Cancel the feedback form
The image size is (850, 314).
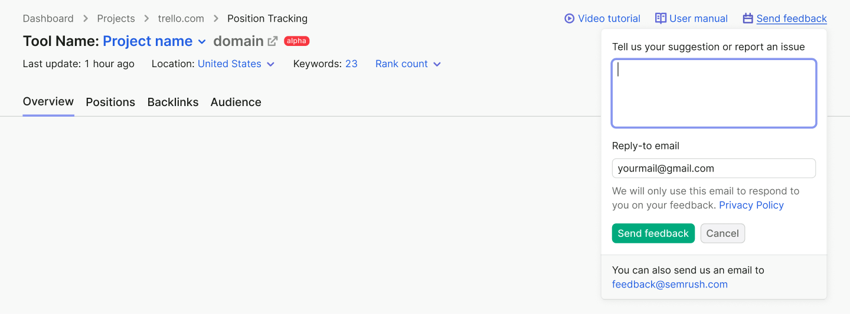(722, 233)
